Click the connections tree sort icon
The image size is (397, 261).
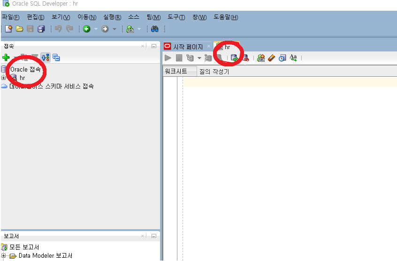[46, 58]
